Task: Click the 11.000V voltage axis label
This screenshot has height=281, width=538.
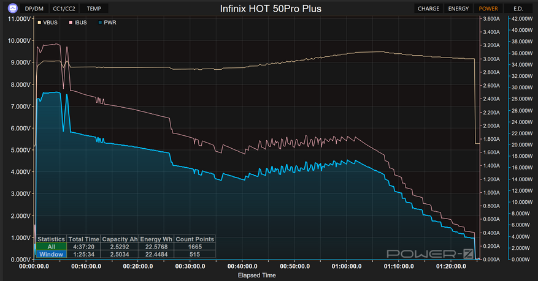Action: (x=19, y=19)
